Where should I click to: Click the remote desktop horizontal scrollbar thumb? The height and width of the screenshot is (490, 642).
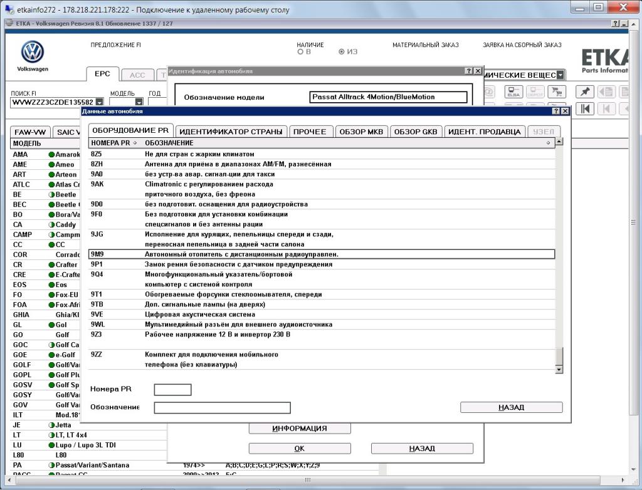pos(307,480)
